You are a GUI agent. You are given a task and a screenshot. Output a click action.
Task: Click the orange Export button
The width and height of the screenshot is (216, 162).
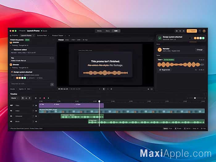[192, 31]
